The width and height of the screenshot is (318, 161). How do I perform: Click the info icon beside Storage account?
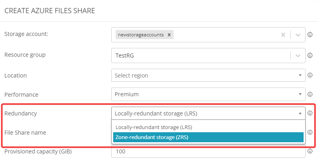(310, 35)
